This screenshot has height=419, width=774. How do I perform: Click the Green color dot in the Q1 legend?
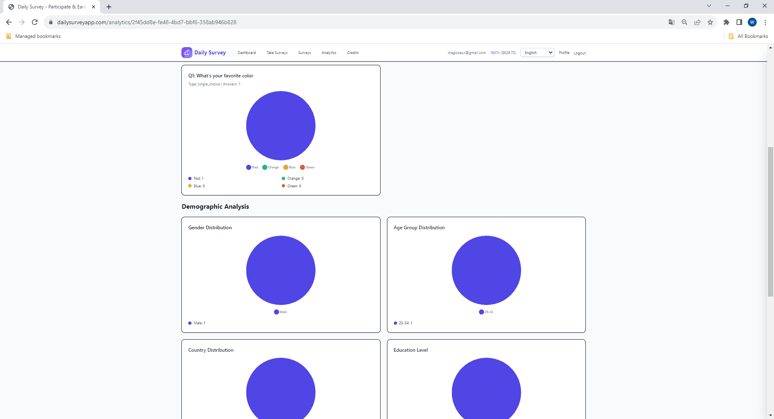(303, 167)
